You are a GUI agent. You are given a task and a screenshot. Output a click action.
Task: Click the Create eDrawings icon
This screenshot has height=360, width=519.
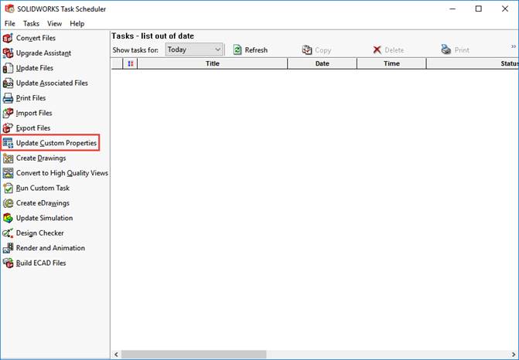coord(8,203)
